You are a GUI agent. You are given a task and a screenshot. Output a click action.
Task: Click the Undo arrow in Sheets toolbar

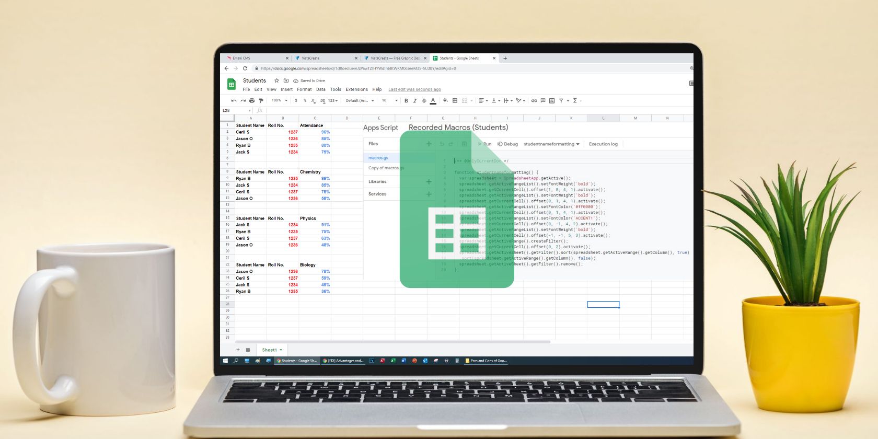pyautogui.click(x=234, y=100)
